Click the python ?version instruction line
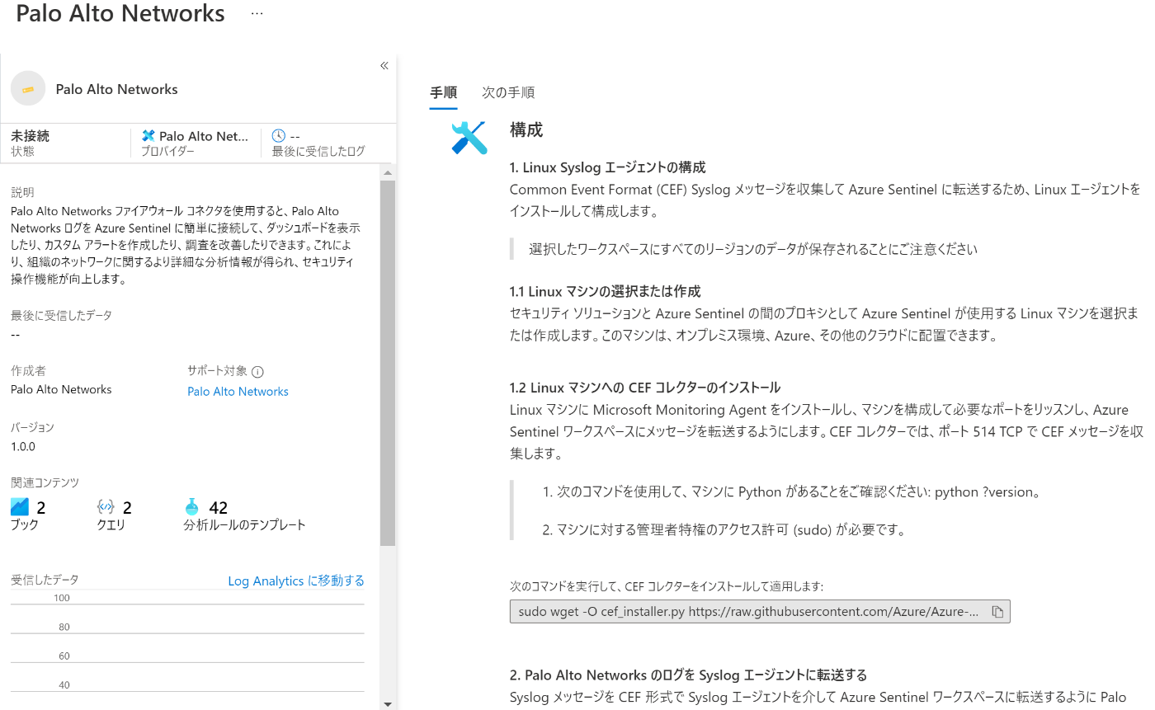This screenshot has height=710, width=1155. click(791, 492)
